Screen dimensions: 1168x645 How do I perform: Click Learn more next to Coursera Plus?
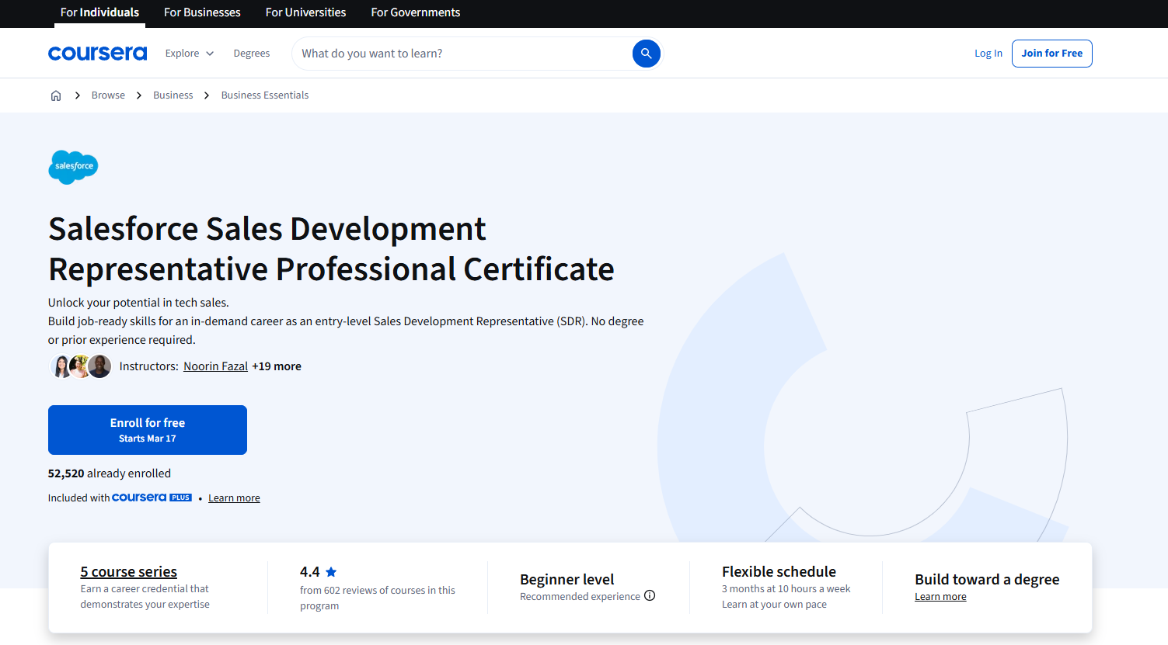(x=234, y=498)
